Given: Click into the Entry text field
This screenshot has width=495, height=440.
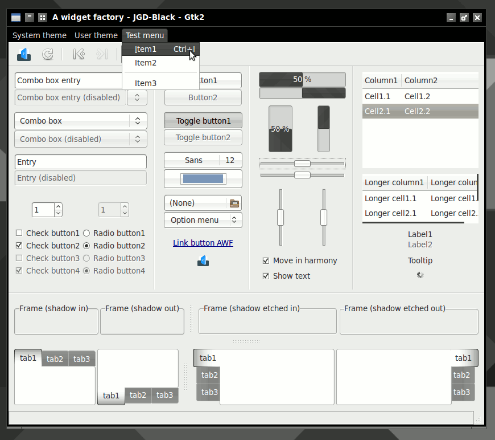Looking at the screenshot, I should [x=80, y=162].
